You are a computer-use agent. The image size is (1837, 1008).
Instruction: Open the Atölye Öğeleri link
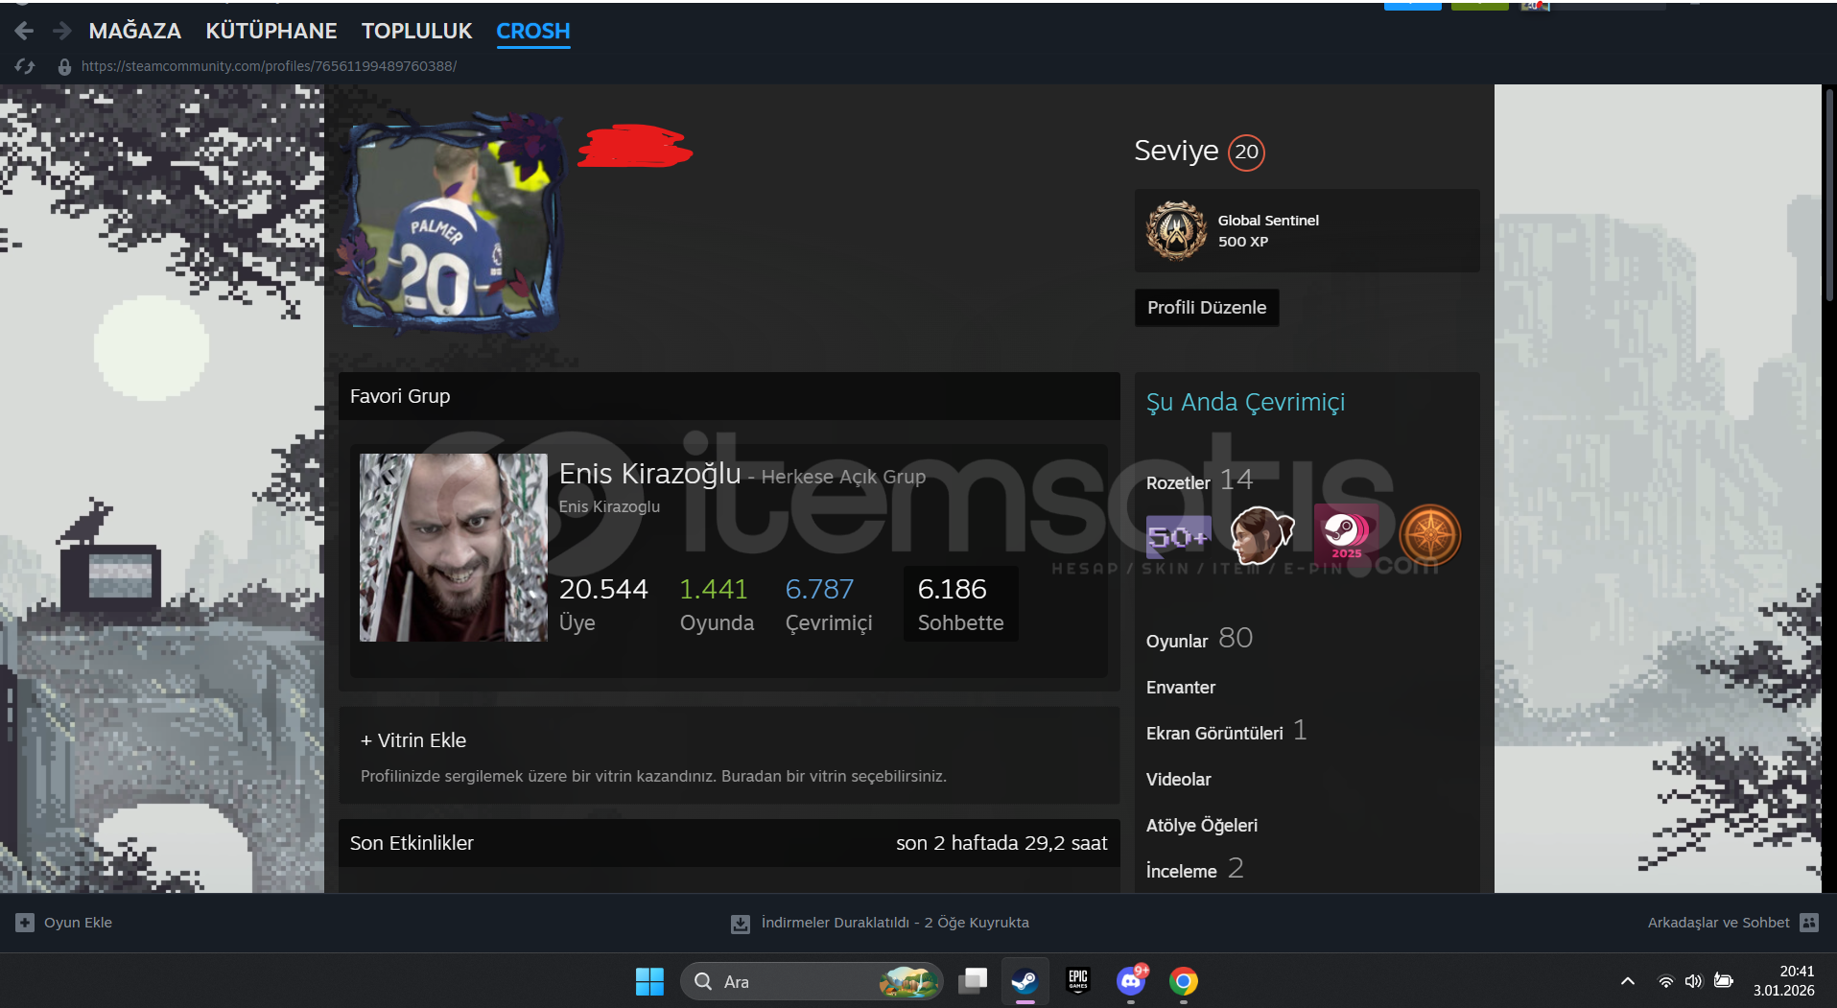[x=1201, y=826]
